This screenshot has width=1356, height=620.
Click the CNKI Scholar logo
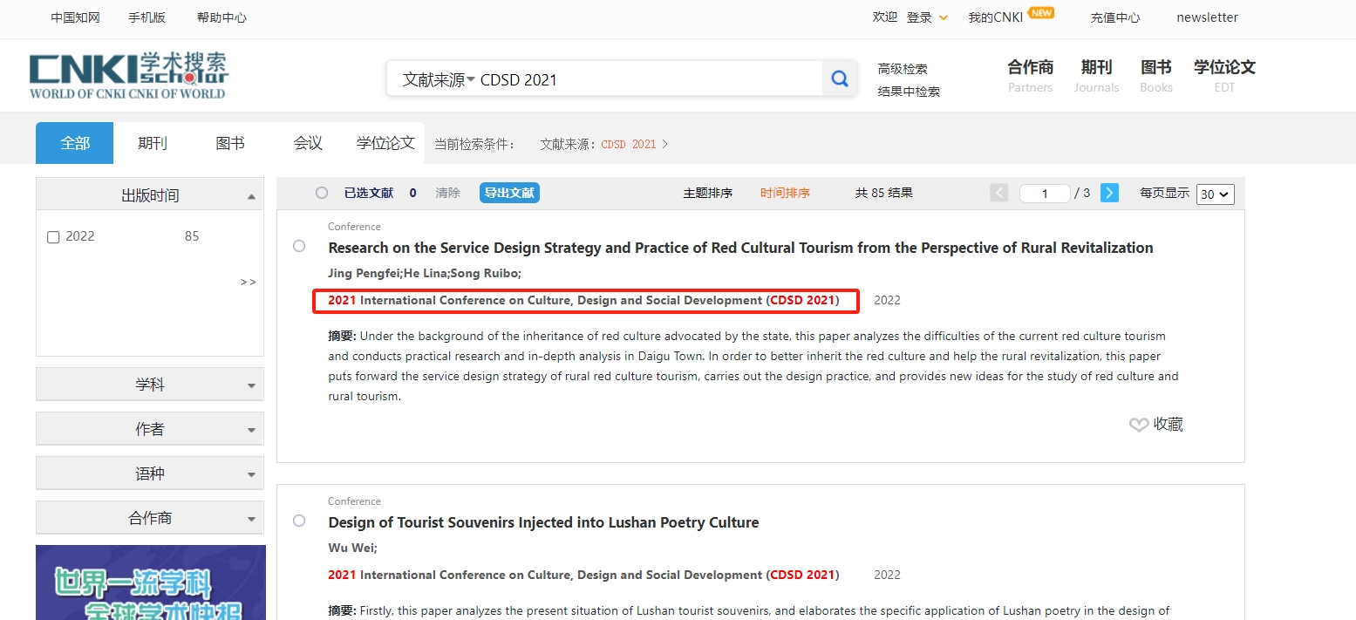(x=128, y=75)
